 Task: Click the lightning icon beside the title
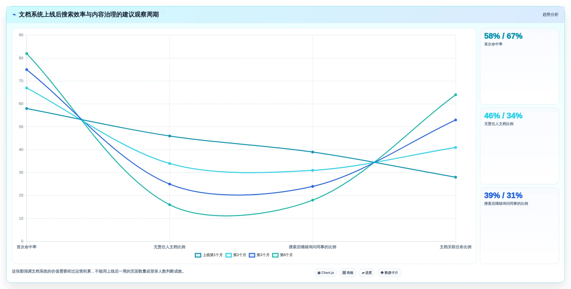tap(14, 15)
